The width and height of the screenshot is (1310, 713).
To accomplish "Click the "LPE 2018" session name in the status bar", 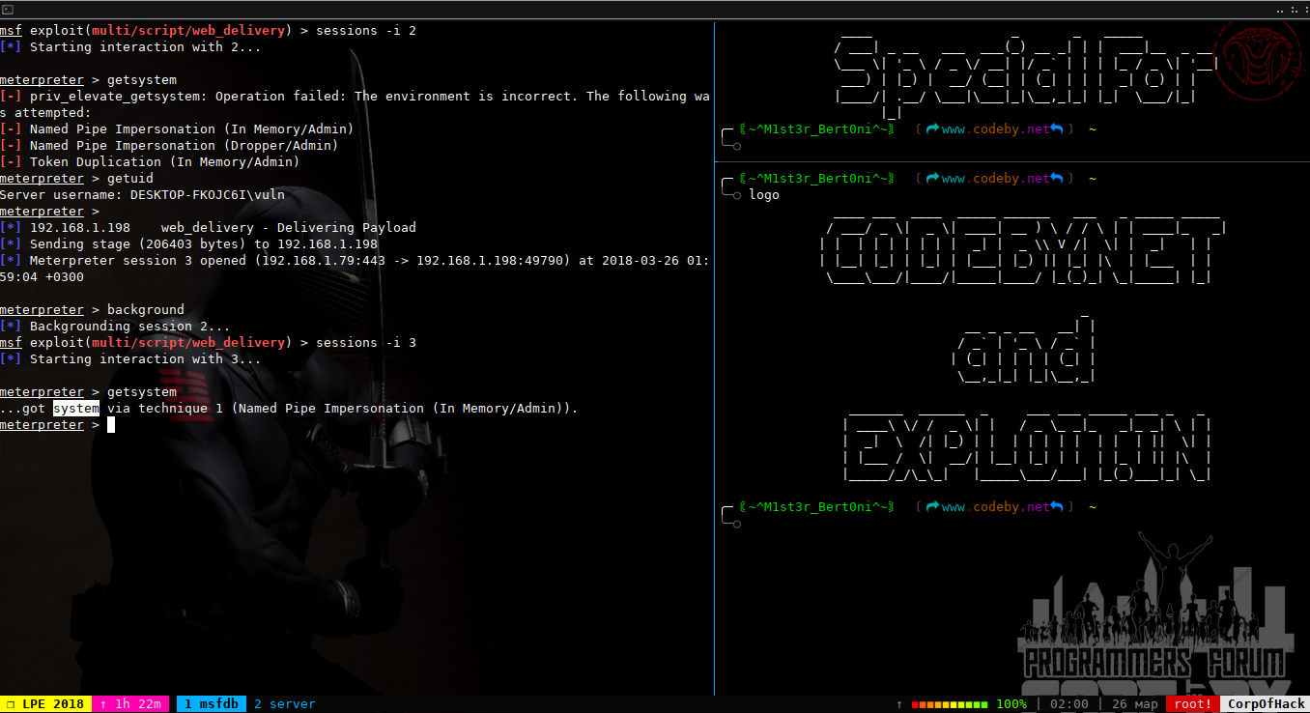I will click(x=45, y=704).
